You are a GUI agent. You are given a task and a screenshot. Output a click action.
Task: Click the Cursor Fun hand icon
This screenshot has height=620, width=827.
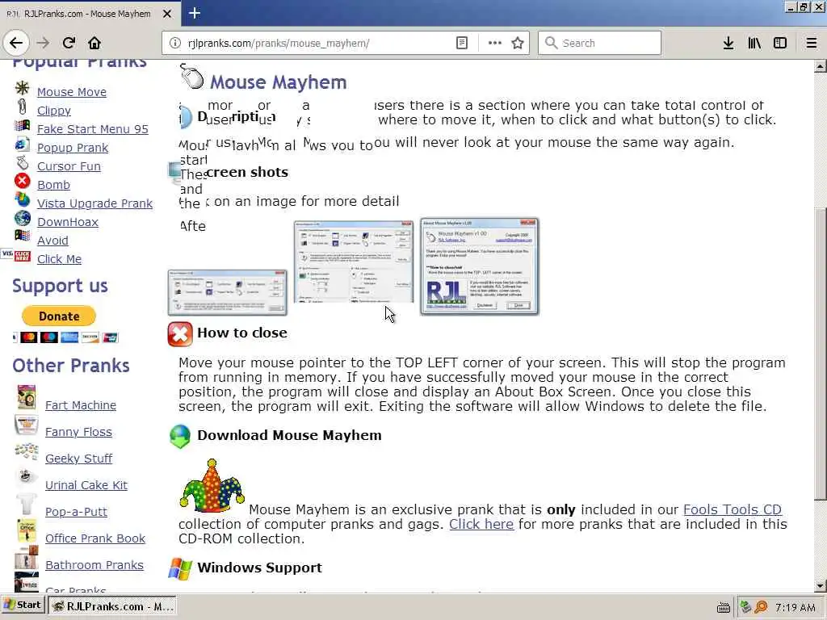coord(22,162)
